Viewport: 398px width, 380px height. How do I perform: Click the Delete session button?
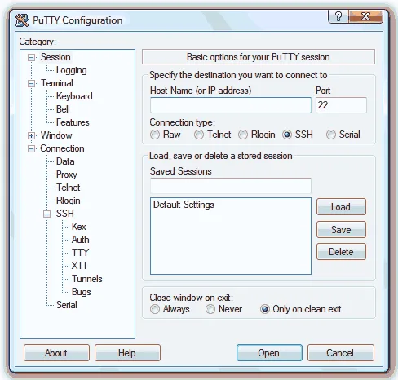341,252
